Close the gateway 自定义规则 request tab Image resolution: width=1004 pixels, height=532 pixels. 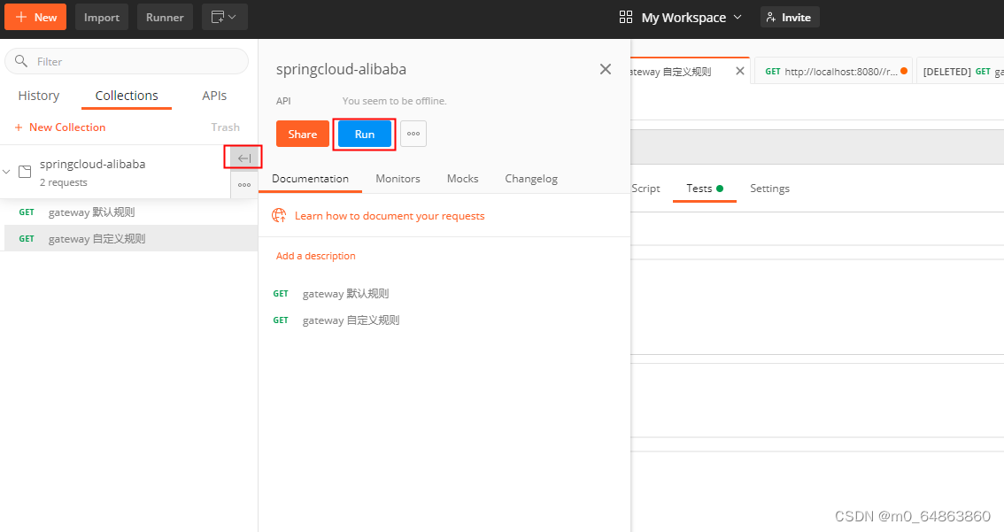[x=739, y=71]
